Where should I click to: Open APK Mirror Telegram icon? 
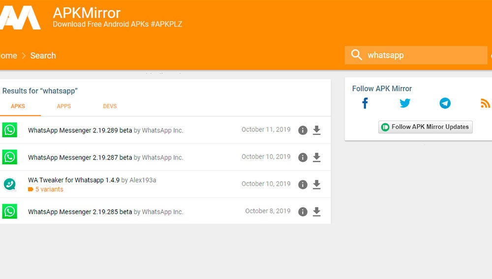point(445,103)
